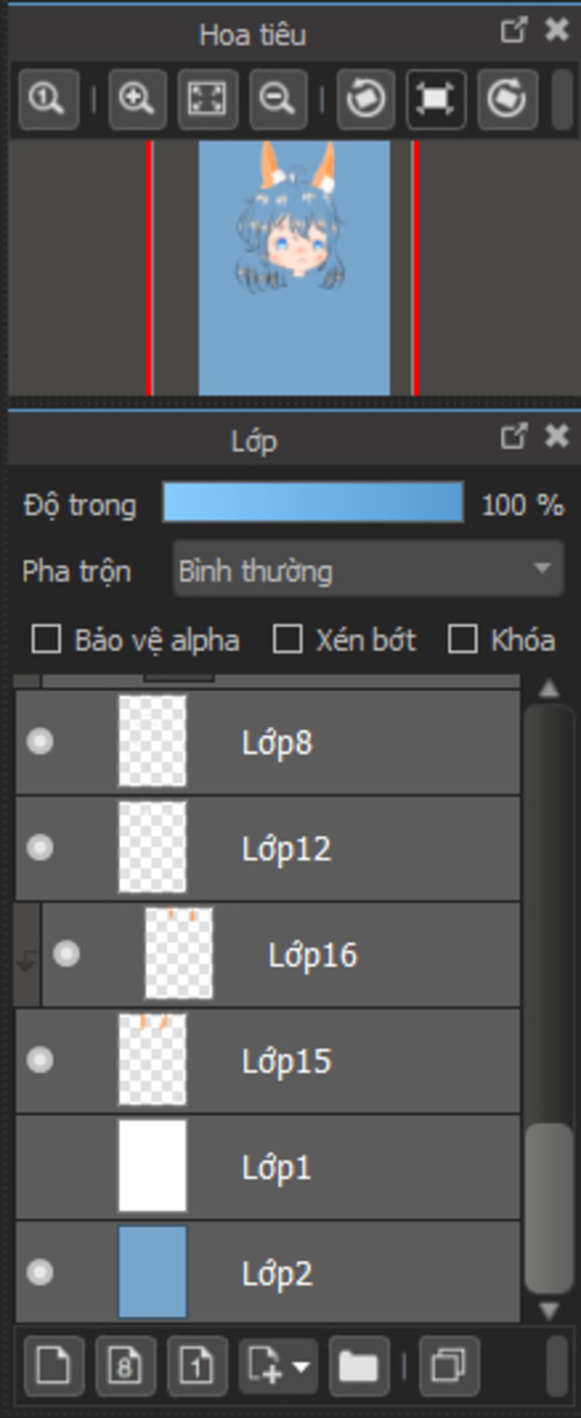
Task: Open the add layer dropdown arrow
Action: pos(301,1366)
